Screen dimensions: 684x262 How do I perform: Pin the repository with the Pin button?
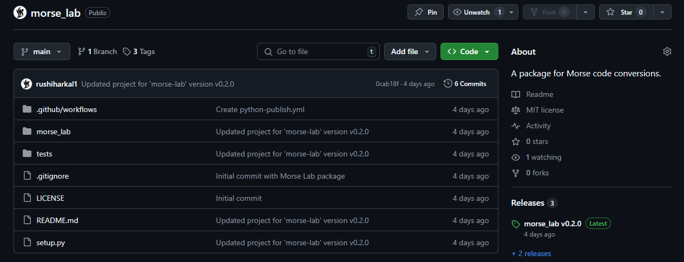tap(425, 12)
